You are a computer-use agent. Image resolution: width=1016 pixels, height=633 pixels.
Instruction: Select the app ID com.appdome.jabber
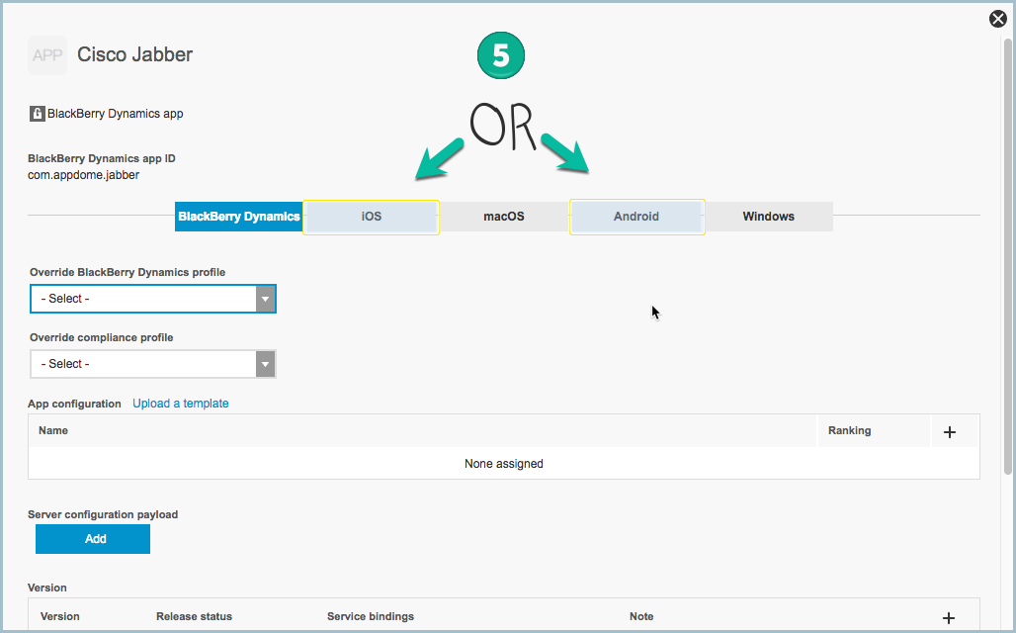point(84,175)
